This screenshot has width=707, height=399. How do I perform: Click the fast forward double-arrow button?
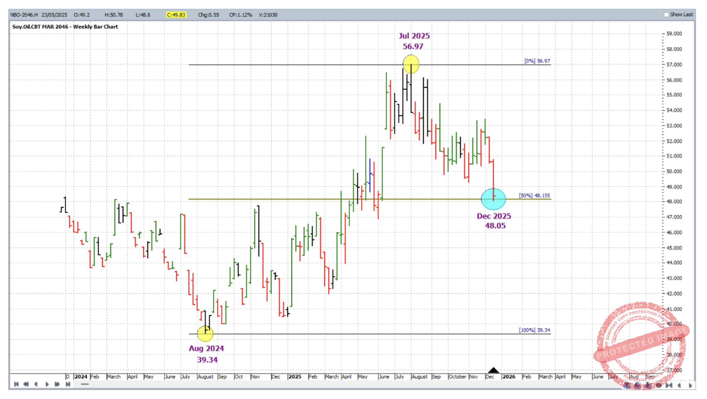[x=57, y=385]
